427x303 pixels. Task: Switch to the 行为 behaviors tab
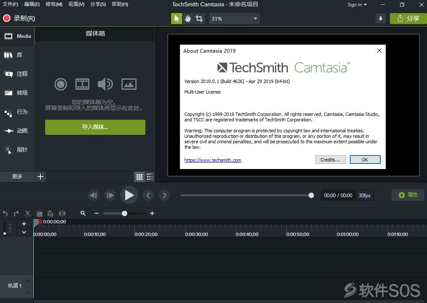pos(17,112)
